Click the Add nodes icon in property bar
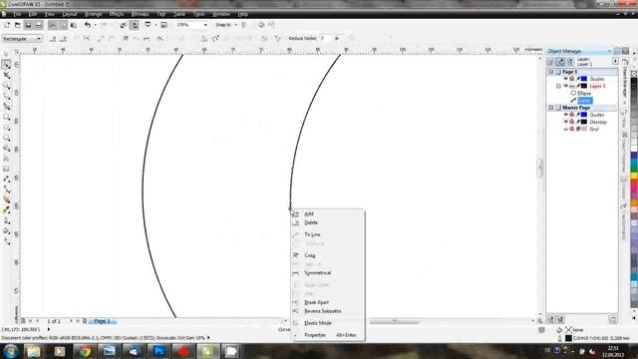 (53, 38)
